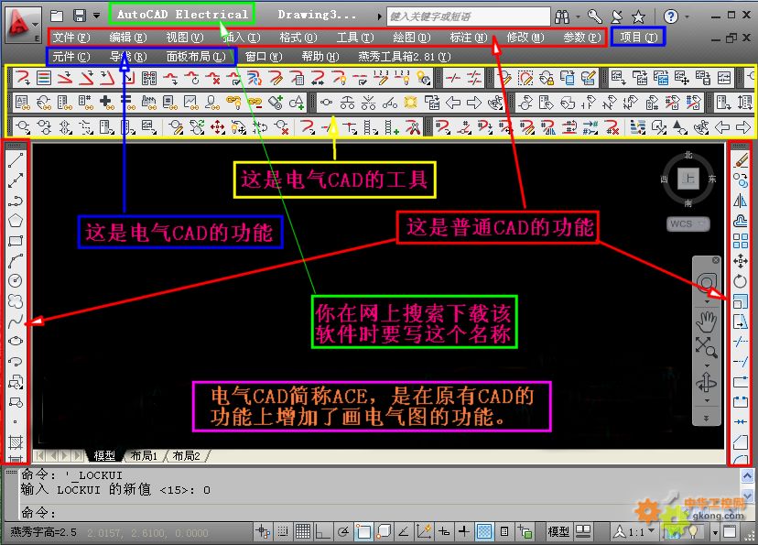Open the 元件(C) menu
Screen dimensions: 758x545
pos(71,57)
